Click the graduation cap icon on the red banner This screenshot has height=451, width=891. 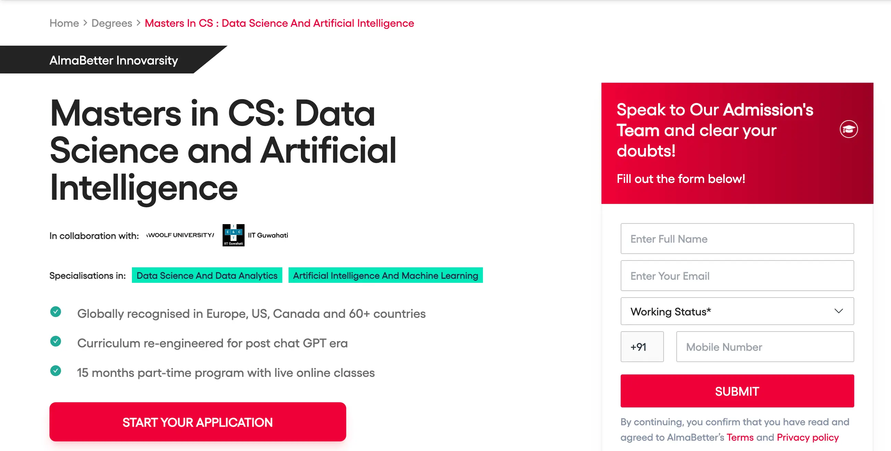(849, 129)
